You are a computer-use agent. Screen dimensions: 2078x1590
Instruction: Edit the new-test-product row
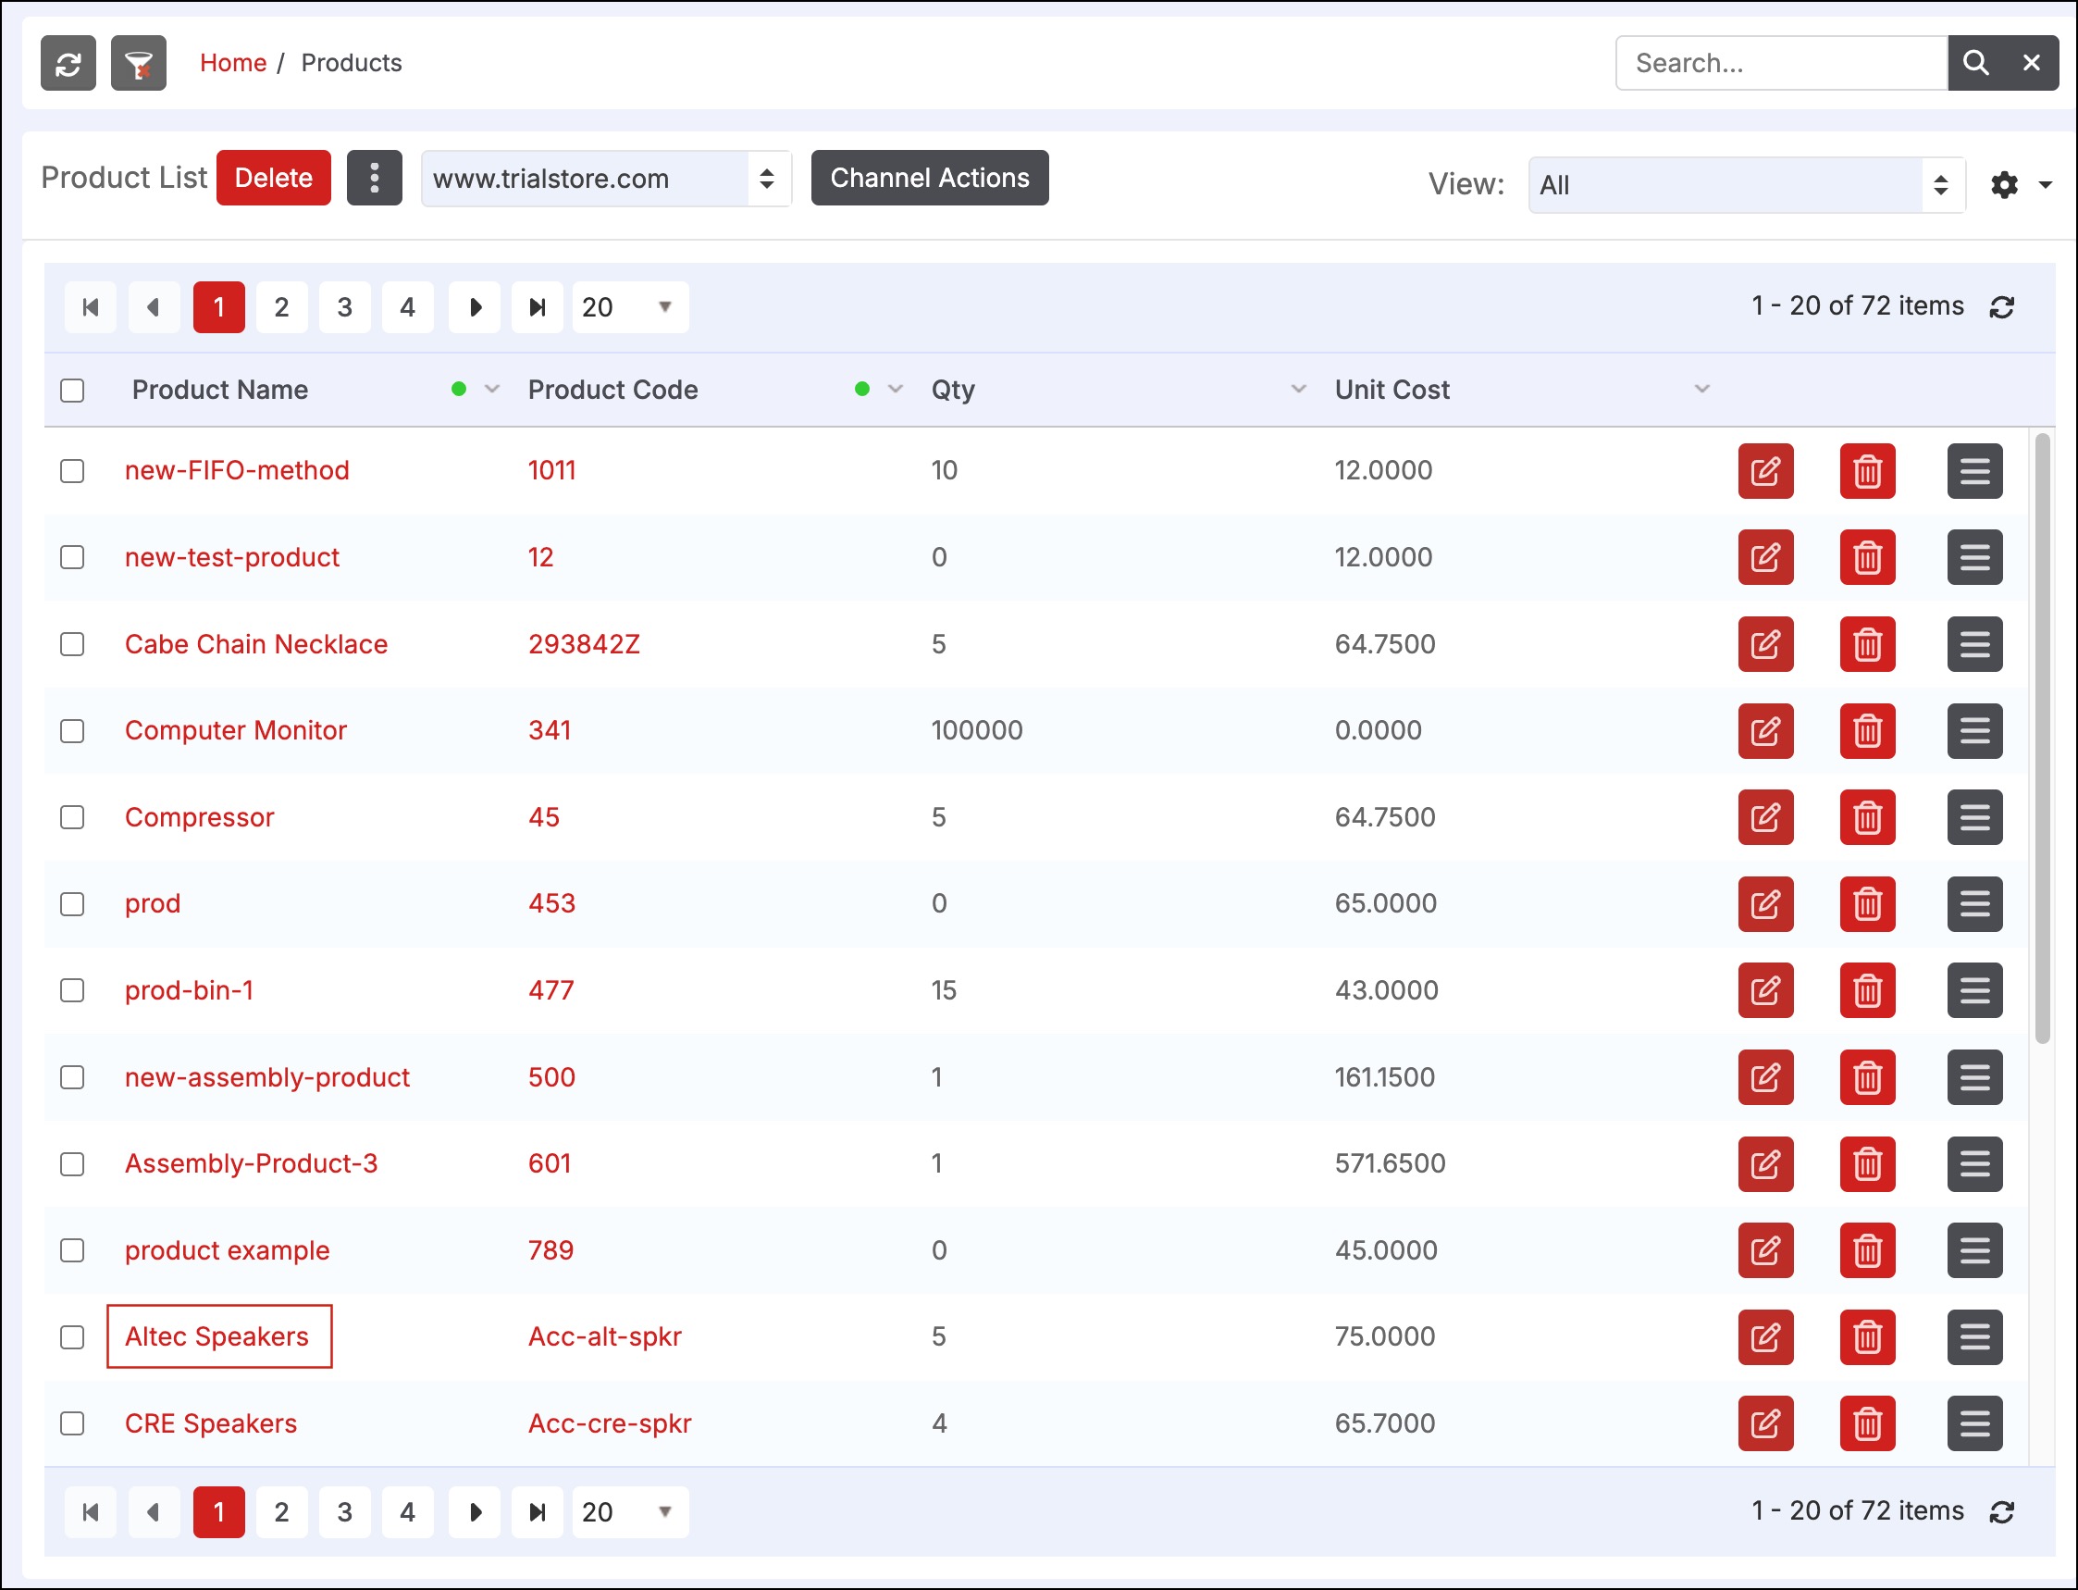[1765, 557]
